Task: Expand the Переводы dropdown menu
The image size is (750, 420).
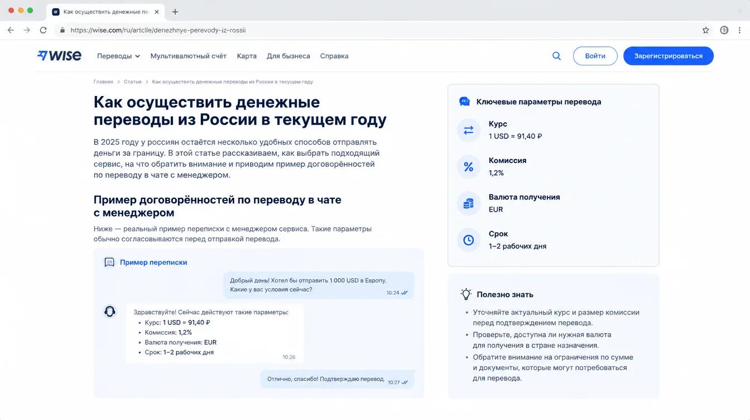Action: [x=118, y=56]
